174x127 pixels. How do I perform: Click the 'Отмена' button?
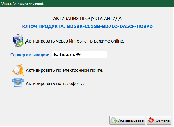coord(159,120)
